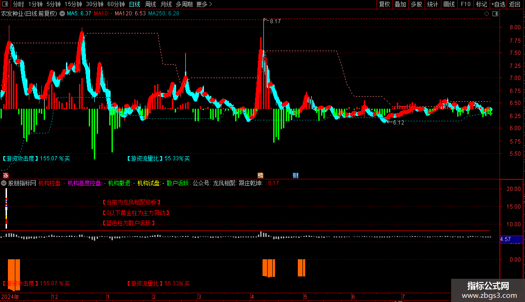The width and height of the screenshot is (525, 302).
Task: Click the MA250: 6.28 label
Action: tap(164, 14)
